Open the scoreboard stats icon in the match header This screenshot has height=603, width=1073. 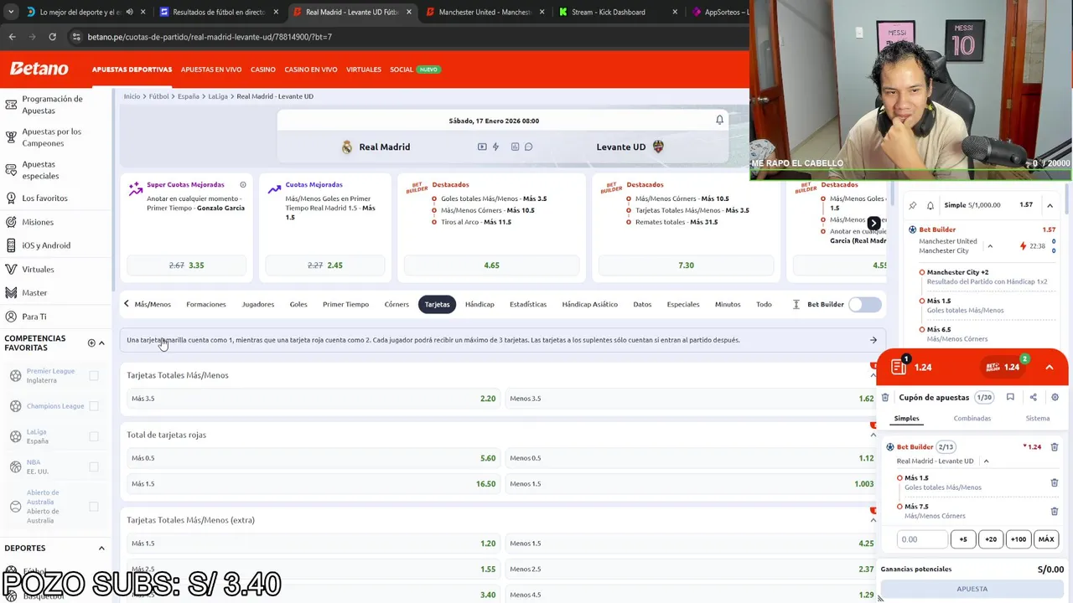(x=515, y=147)
